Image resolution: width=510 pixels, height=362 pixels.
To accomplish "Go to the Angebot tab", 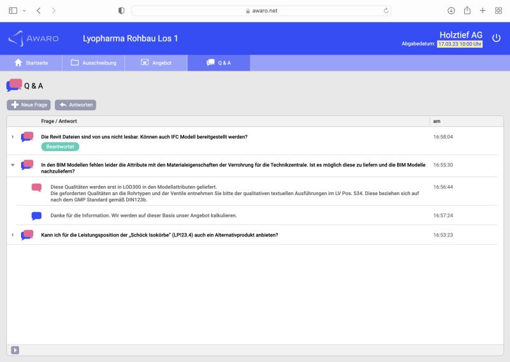I will coord(156,63).
